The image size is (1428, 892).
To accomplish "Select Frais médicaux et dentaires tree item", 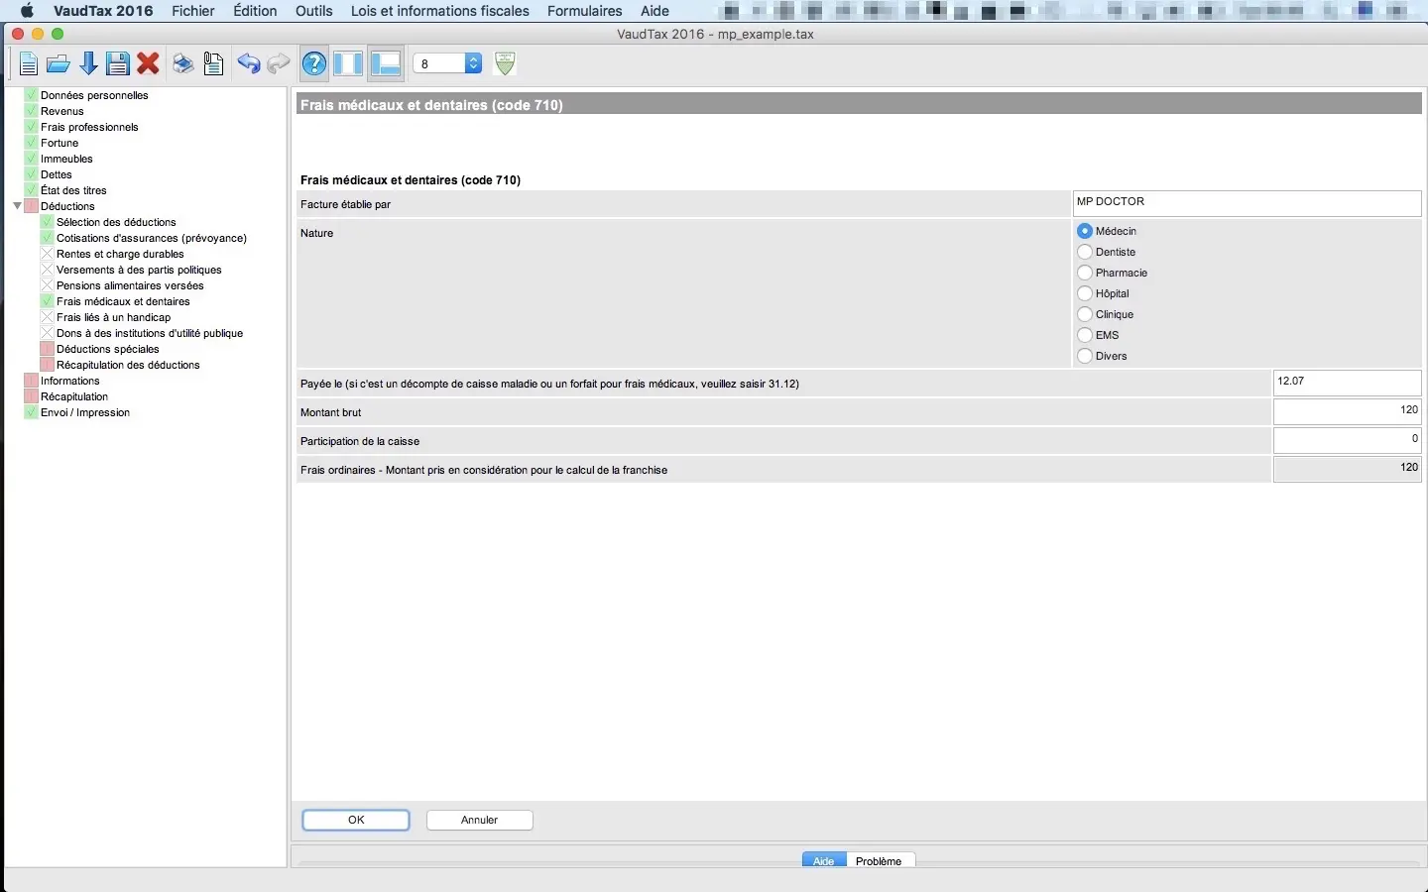I will 123,301.
